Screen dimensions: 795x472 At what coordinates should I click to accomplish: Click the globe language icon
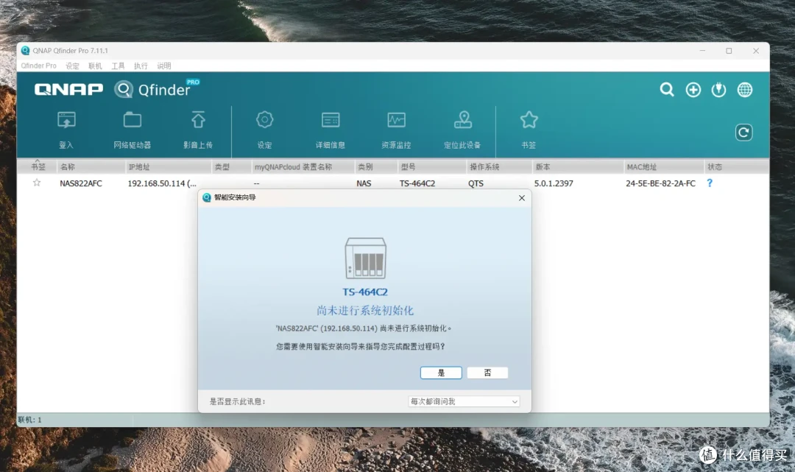[x=745, y=90]
